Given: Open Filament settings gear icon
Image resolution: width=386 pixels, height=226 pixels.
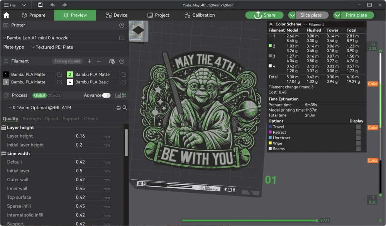Looking at the screenshot, I should point(122,61).
